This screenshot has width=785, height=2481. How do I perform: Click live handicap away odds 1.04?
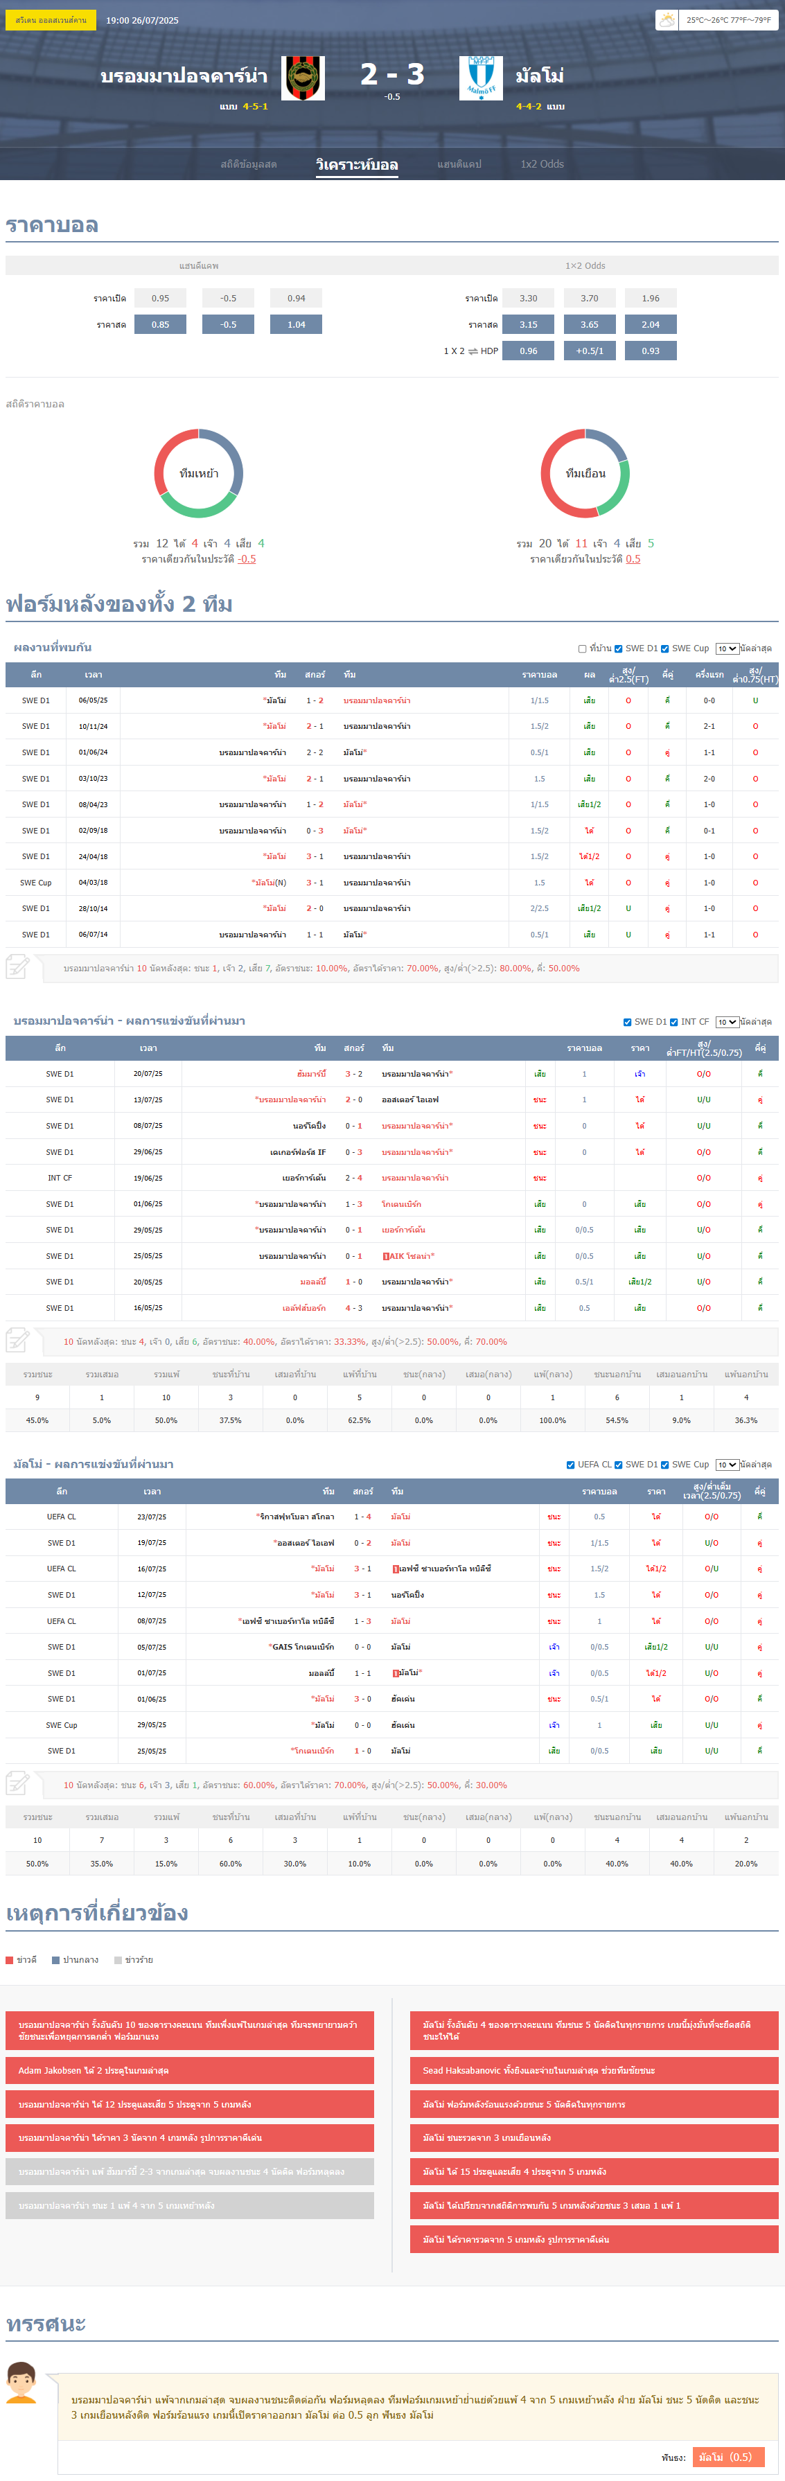click(296, 324)
